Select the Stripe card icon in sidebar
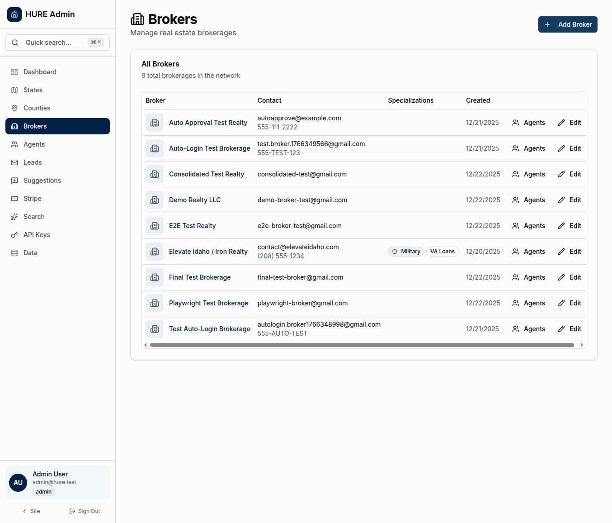This screenshot has height=523, width=612. click(x=14, y=199)
